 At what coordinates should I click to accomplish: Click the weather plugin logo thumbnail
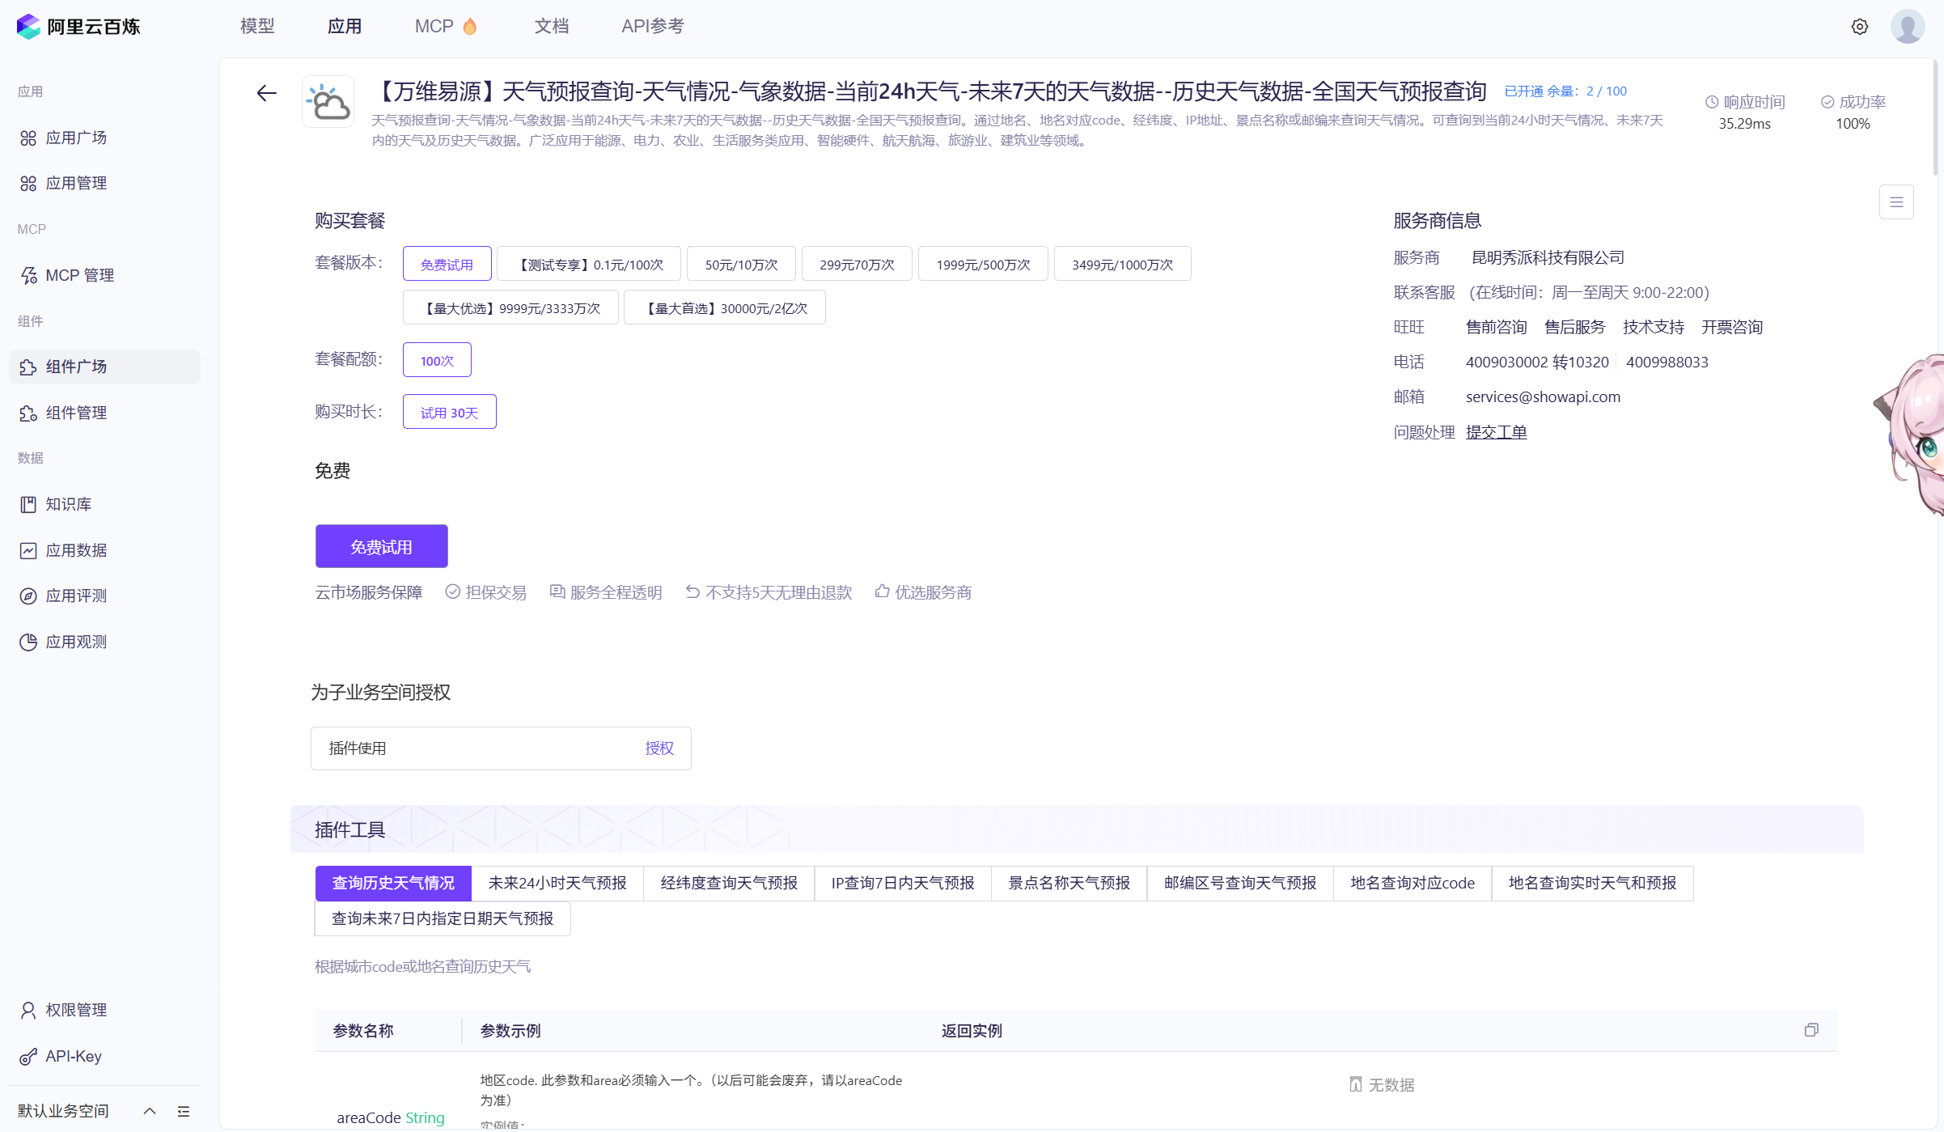(x=328, y=103)
